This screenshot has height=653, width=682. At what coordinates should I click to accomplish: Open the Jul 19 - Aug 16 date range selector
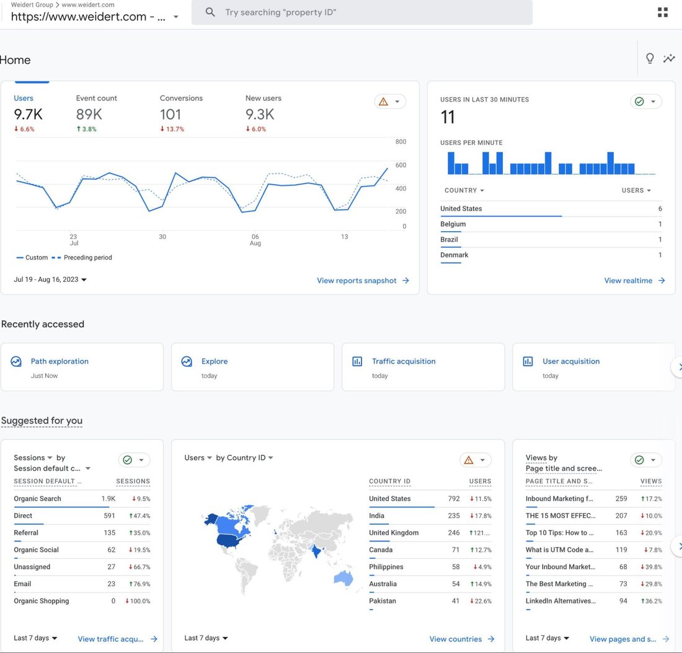click(x=48, y=279)
